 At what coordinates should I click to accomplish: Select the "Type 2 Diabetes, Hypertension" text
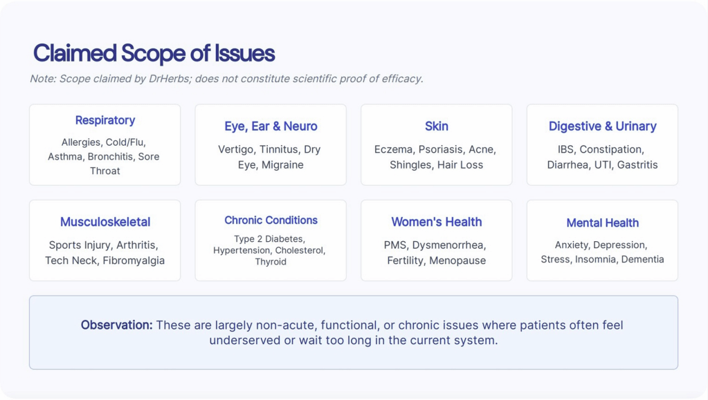pyautogui.click(x=270, y=250)
